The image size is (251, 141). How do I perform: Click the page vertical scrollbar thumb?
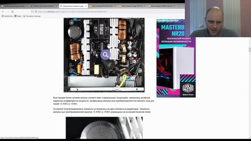250,50
